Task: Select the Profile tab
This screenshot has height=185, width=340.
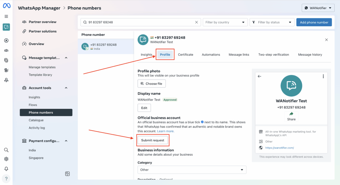Action: (165, 55)
